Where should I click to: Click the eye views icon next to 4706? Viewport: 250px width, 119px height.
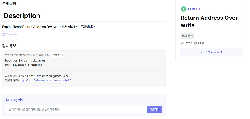(182, 43)
